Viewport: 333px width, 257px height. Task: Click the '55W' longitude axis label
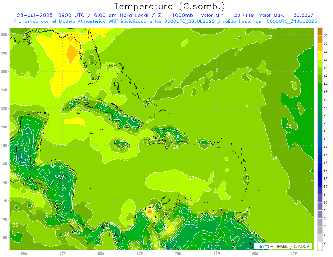294,253
